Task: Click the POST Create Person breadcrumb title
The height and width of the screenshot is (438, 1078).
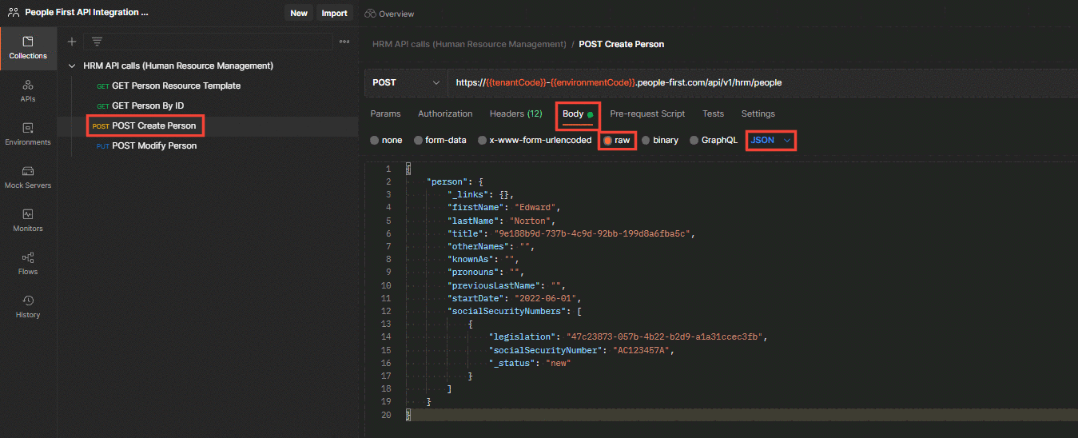Action: (x=622, y=44)
